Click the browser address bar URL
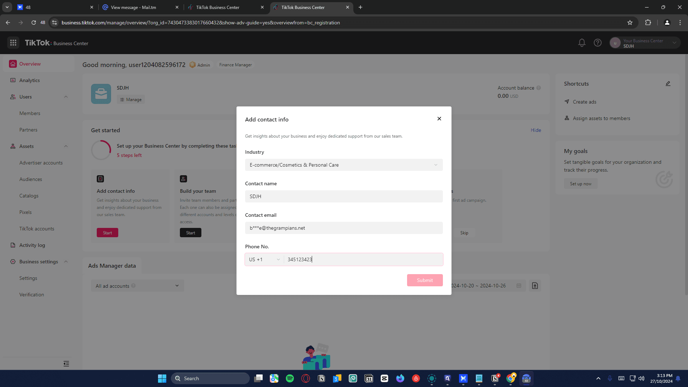This screenshot has height=387, width=688. [x=201, y=23]
